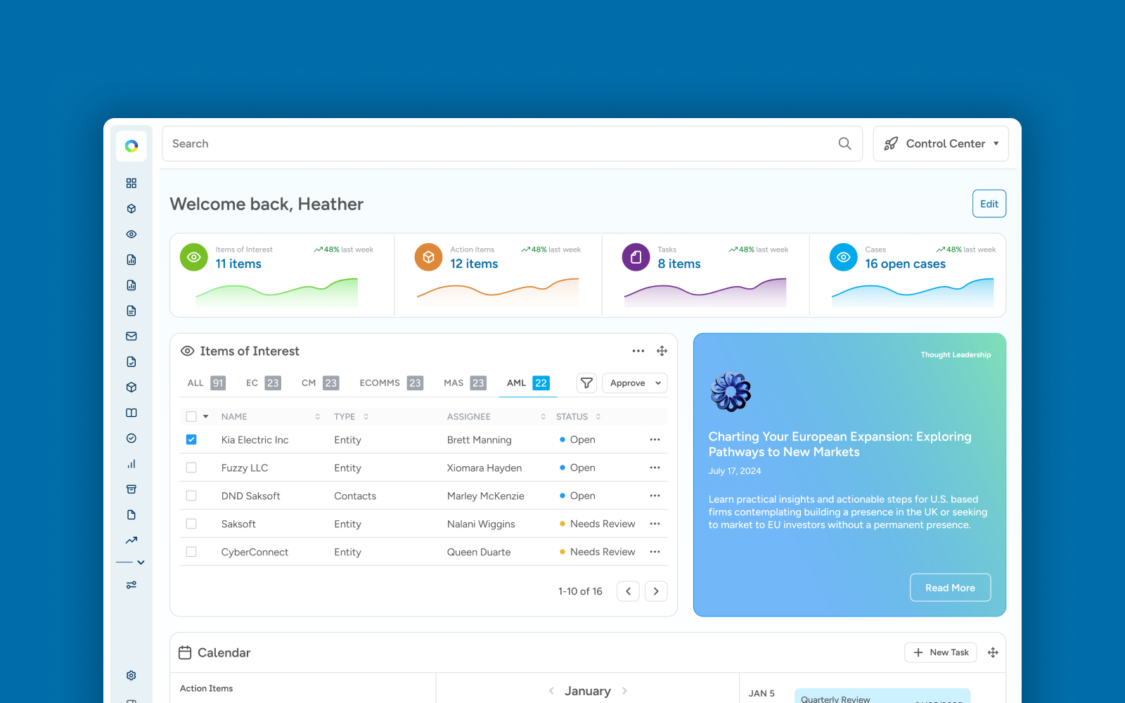Check the Saksoft row checkbox
This screenshot has width=1125, height=703.
[x=191, y=524]
